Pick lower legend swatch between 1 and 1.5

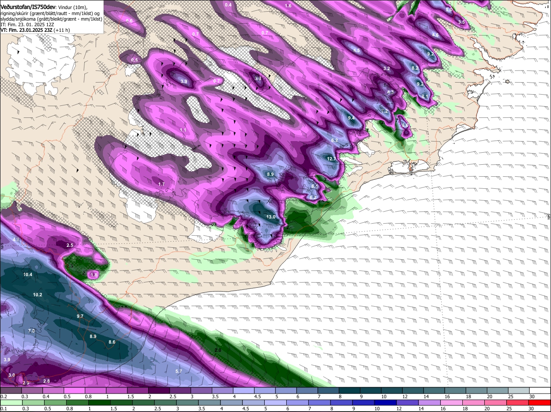[99, 403]
